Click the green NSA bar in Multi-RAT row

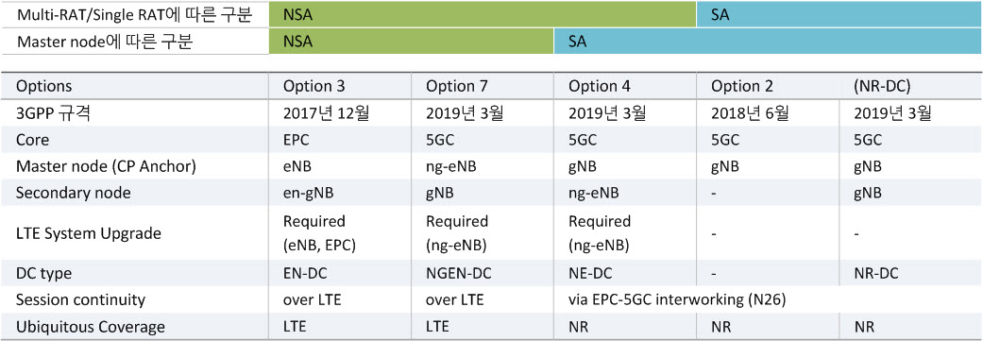pos(483,14)
